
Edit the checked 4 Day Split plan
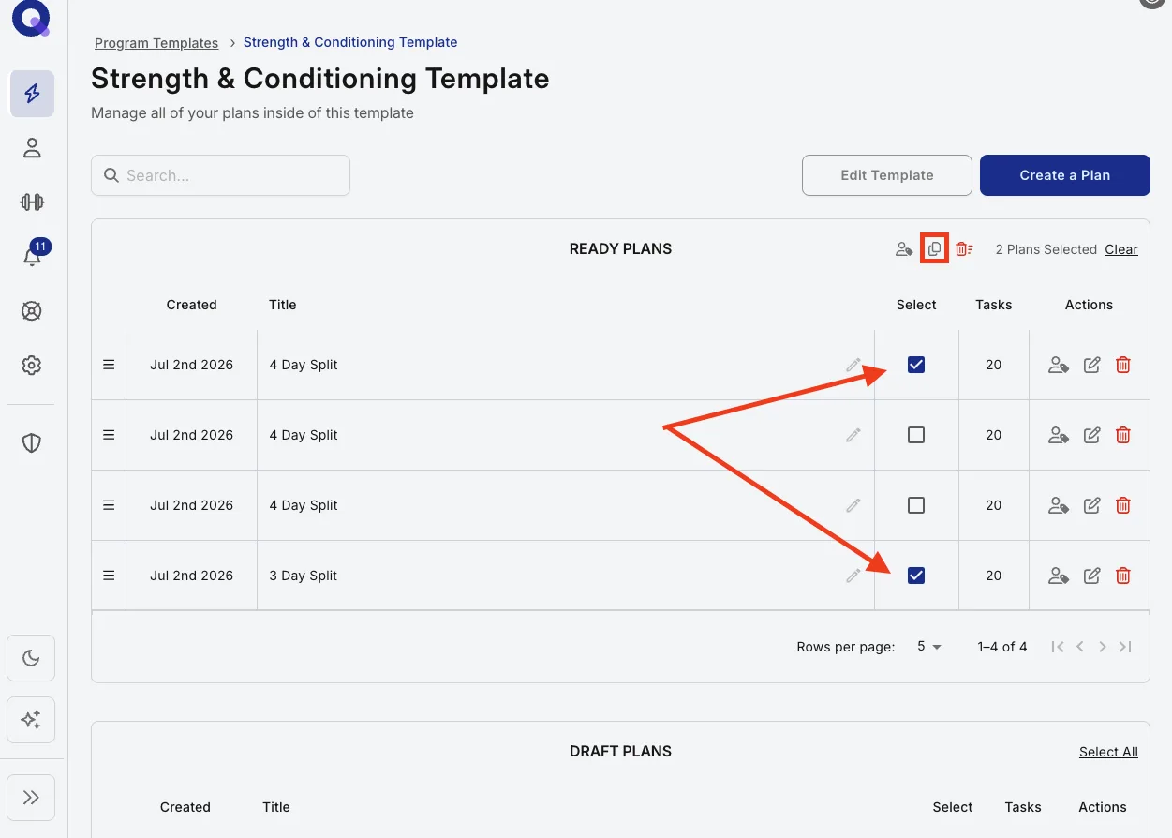[1091, 365]
